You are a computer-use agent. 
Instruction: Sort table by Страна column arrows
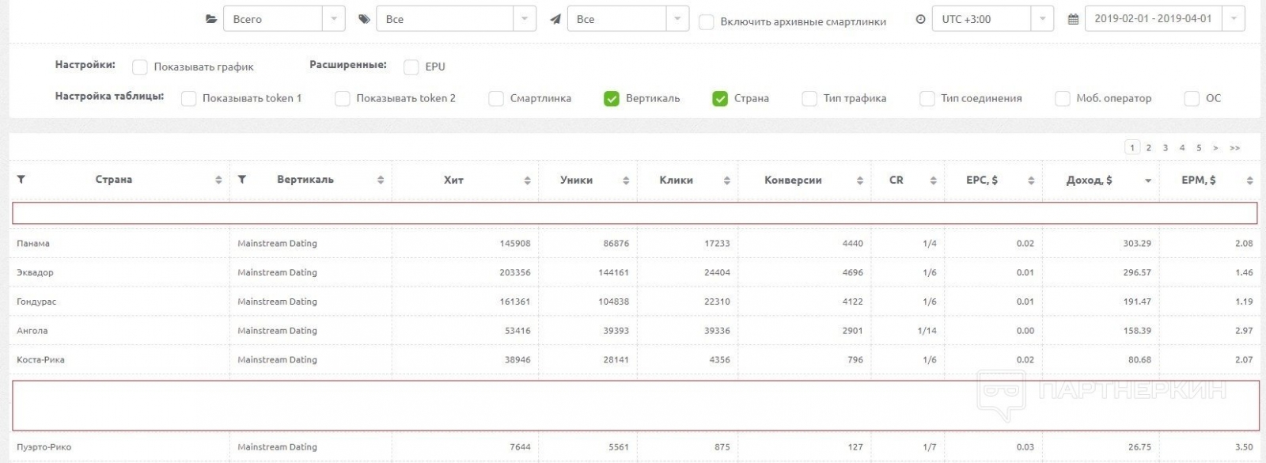click(218, 180)
